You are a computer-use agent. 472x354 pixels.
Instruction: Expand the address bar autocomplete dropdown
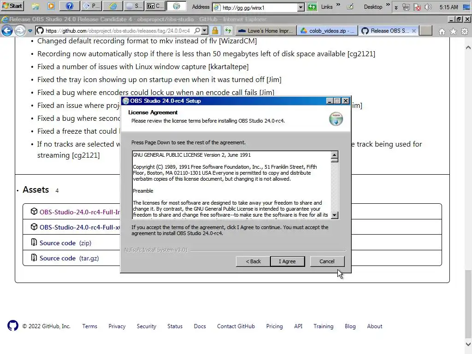(205, 31)
